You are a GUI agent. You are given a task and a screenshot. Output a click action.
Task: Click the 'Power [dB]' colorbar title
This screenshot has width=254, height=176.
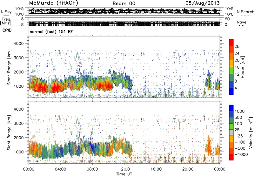242,67
